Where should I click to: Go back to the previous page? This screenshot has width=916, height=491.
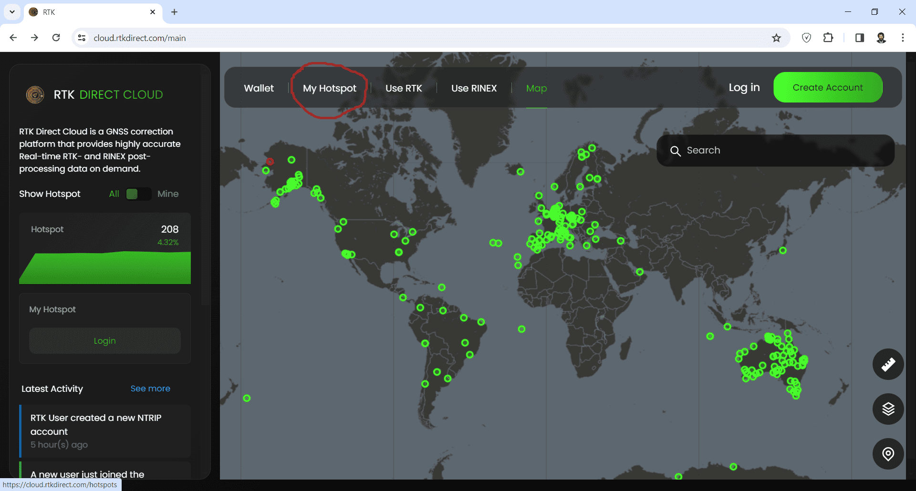pos(13,38)
